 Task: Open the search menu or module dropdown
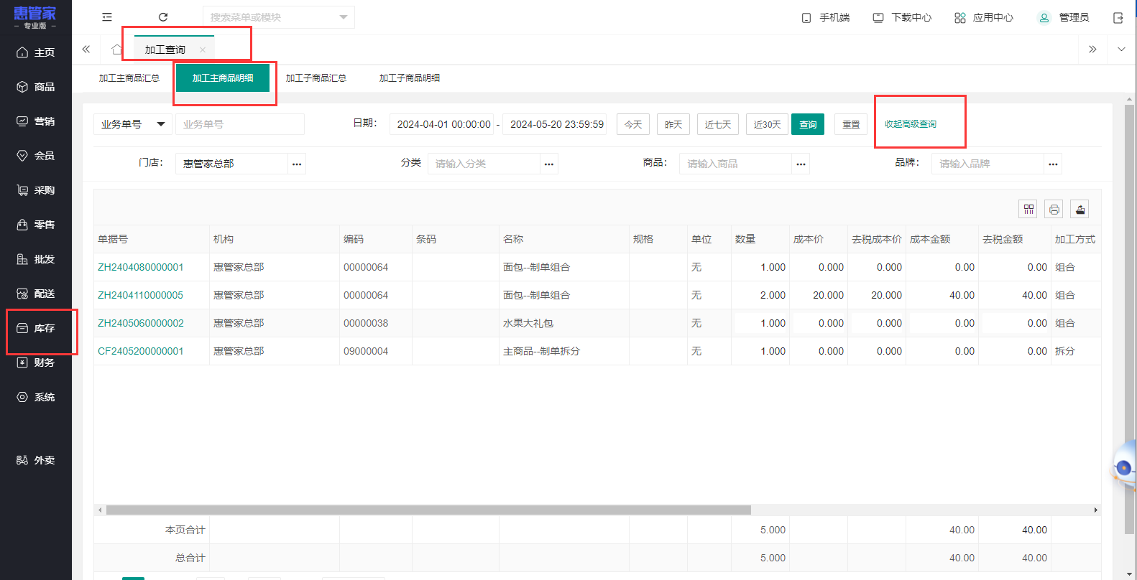[x=278, y=17]
